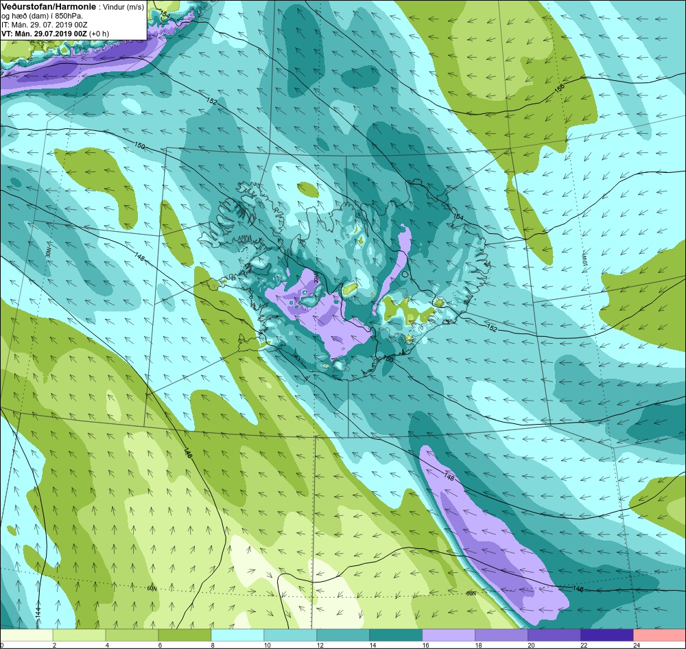Select the 16–18 m/s light purple legend swatch
The width and height of the screenshot is (686, 649).
[x=449, y=635]
